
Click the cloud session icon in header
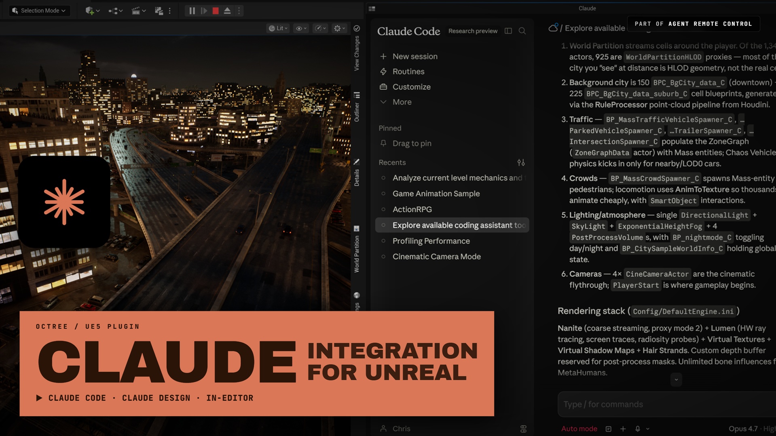(x=553, y=27)
